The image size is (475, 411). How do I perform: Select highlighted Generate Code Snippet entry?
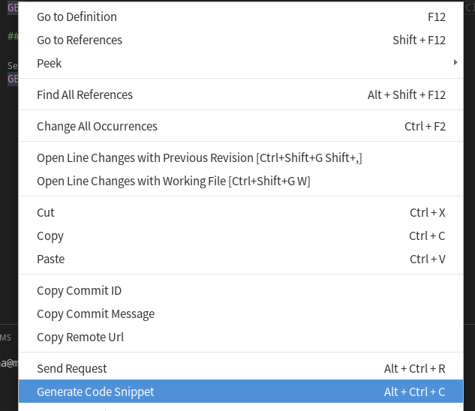(241, 391)
